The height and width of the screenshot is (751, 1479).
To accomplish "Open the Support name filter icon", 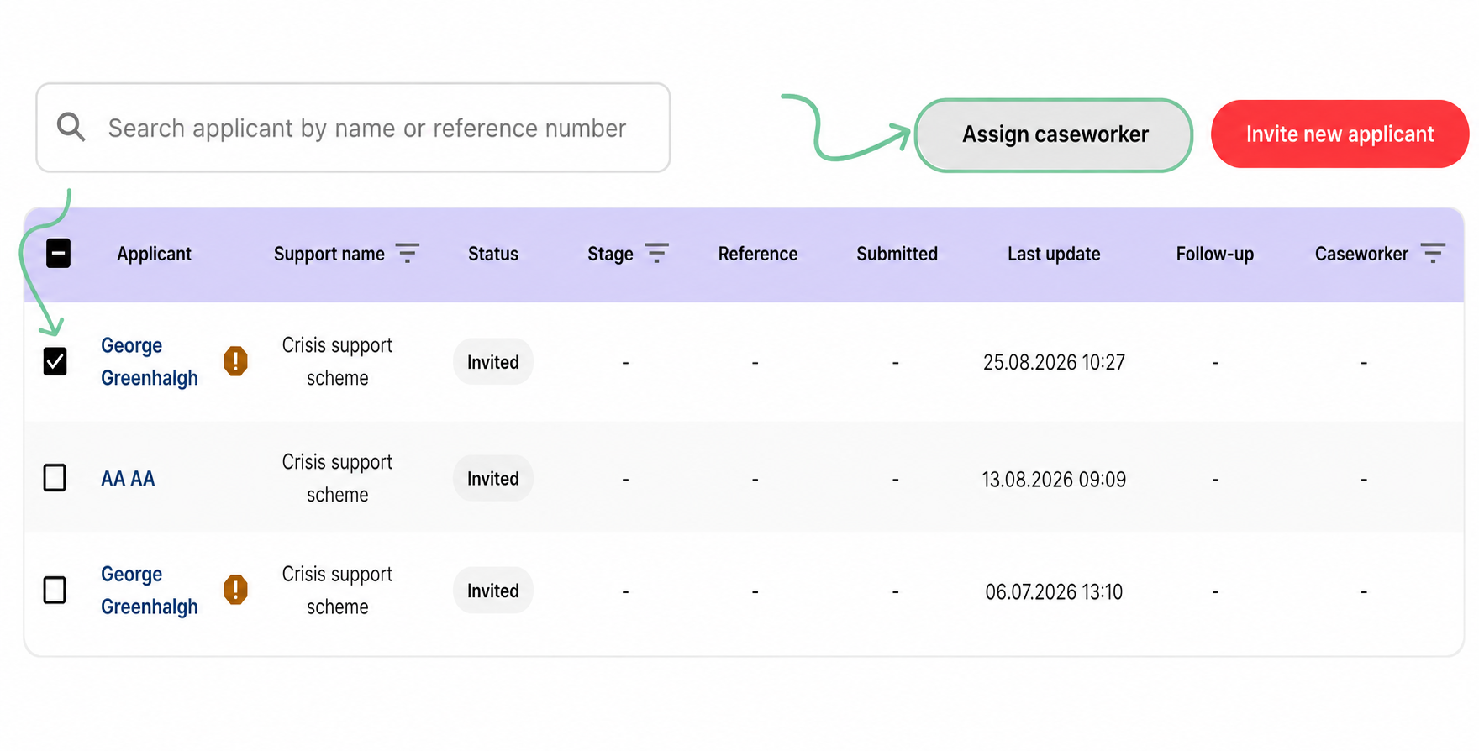I will (x=408, y=253).
